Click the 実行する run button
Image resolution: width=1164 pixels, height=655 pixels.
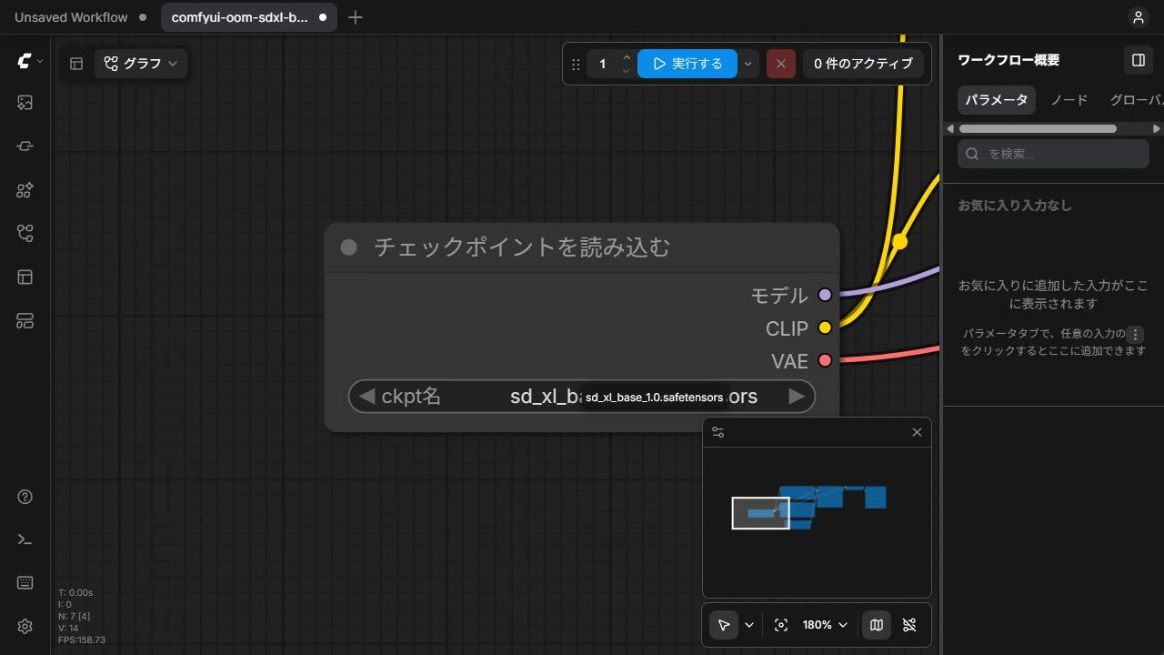687,64
